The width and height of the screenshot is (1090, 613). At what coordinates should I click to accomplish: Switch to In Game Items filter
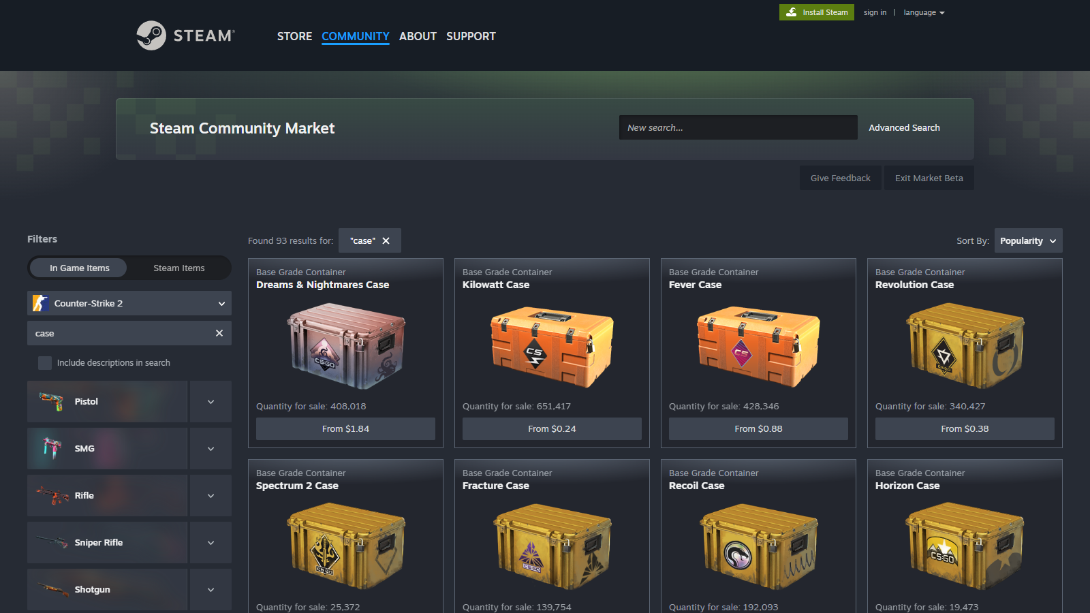pyautogui.click(x=79, y=268)
